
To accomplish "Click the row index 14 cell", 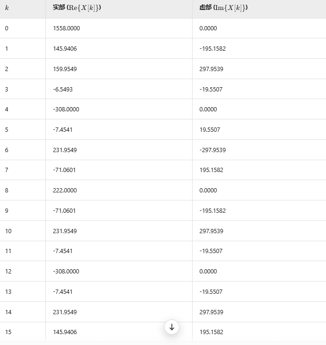I will [8, 312].
